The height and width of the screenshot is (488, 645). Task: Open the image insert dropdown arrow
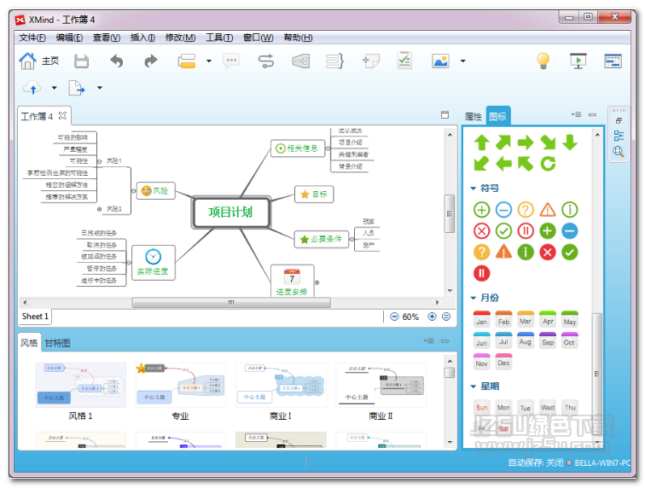(x=462, y=61)
